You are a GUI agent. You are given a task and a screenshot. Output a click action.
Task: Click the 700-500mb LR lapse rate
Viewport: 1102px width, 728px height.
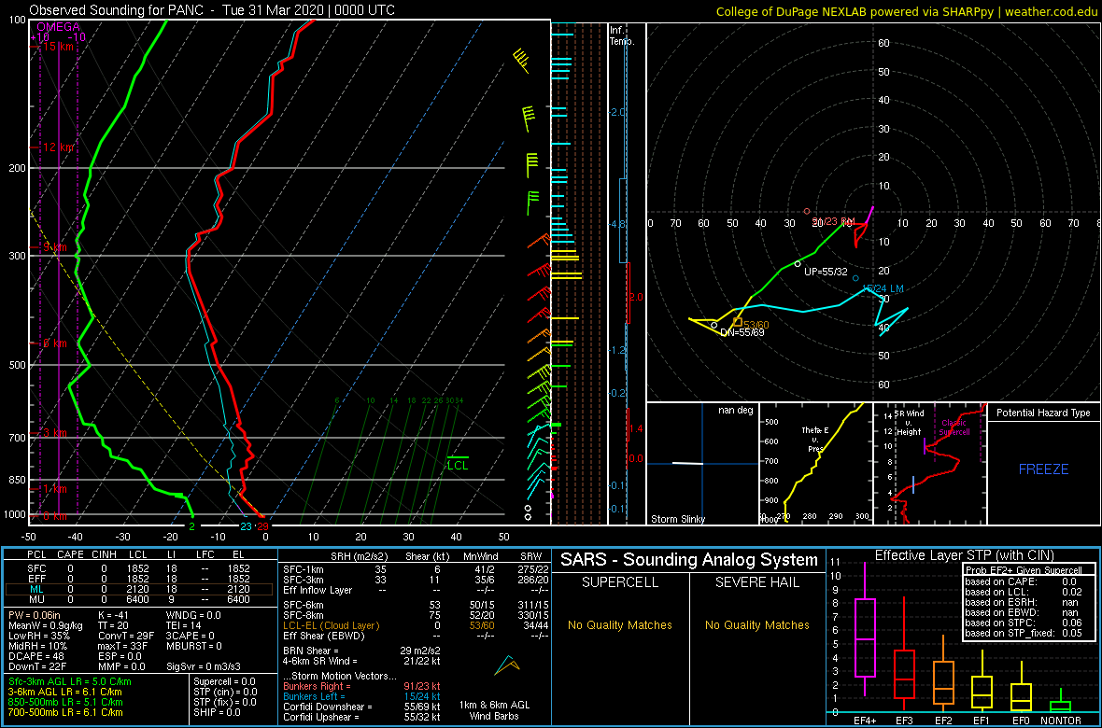click(65, 712)
